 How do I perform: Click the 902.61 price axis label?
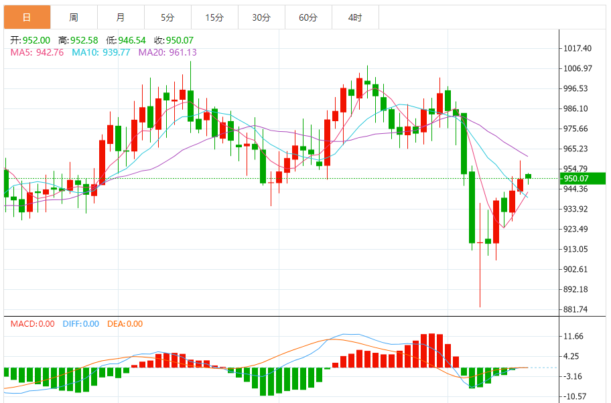[575, 269]
